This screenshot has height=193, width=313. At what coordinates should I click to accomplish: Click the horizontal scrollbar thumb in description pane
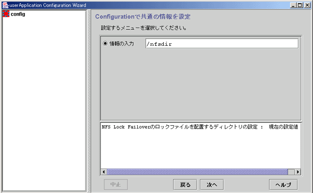point(197,172)
